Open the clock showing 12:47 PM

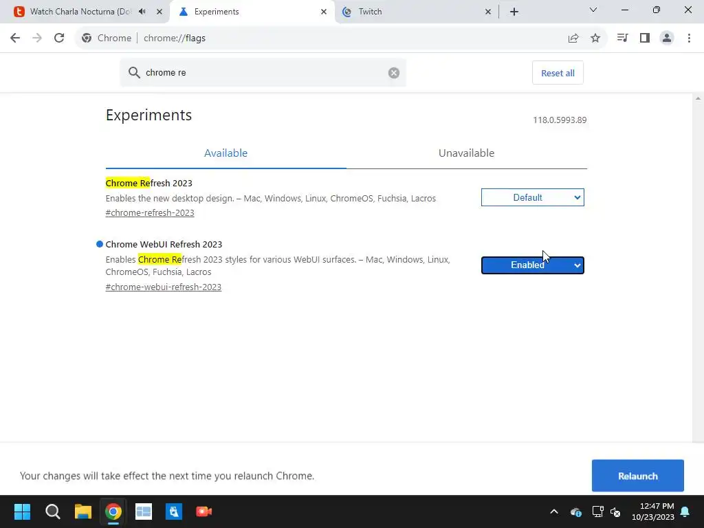point(653,511)
